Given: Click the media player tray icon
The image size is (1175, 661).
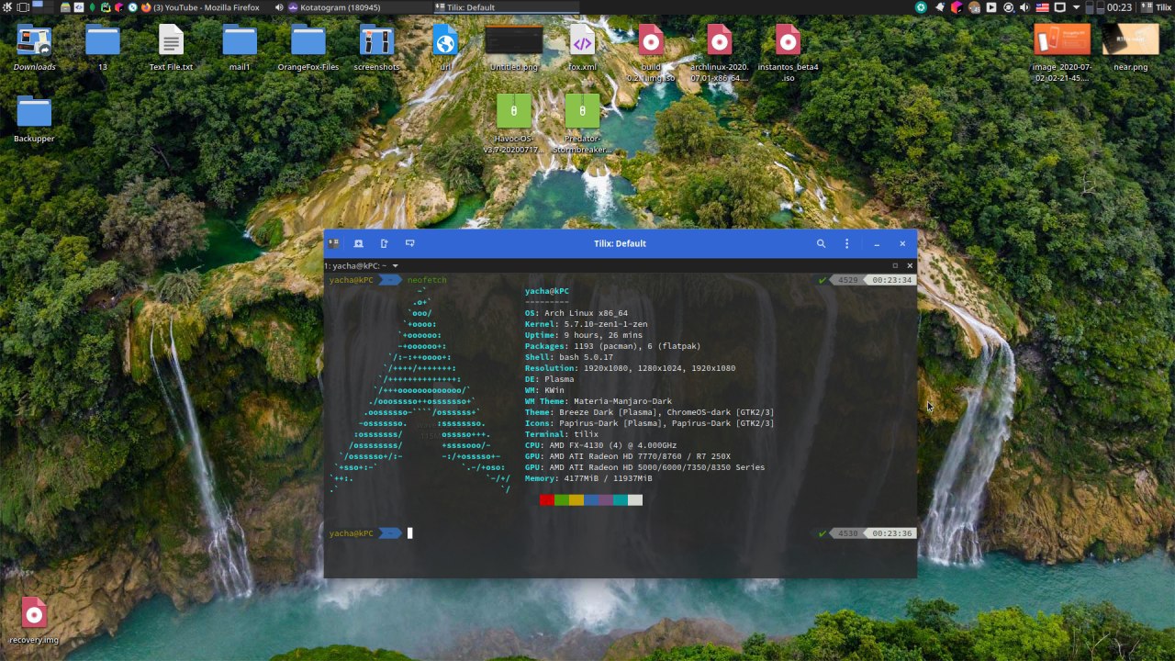Looking at the screenshot, I should 991,7.
